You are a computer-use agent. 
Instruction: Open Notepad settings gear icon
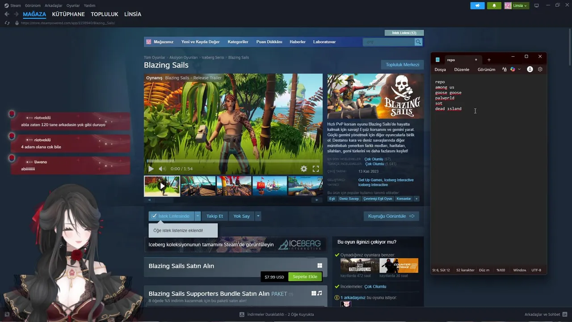[x=540, y=69]
